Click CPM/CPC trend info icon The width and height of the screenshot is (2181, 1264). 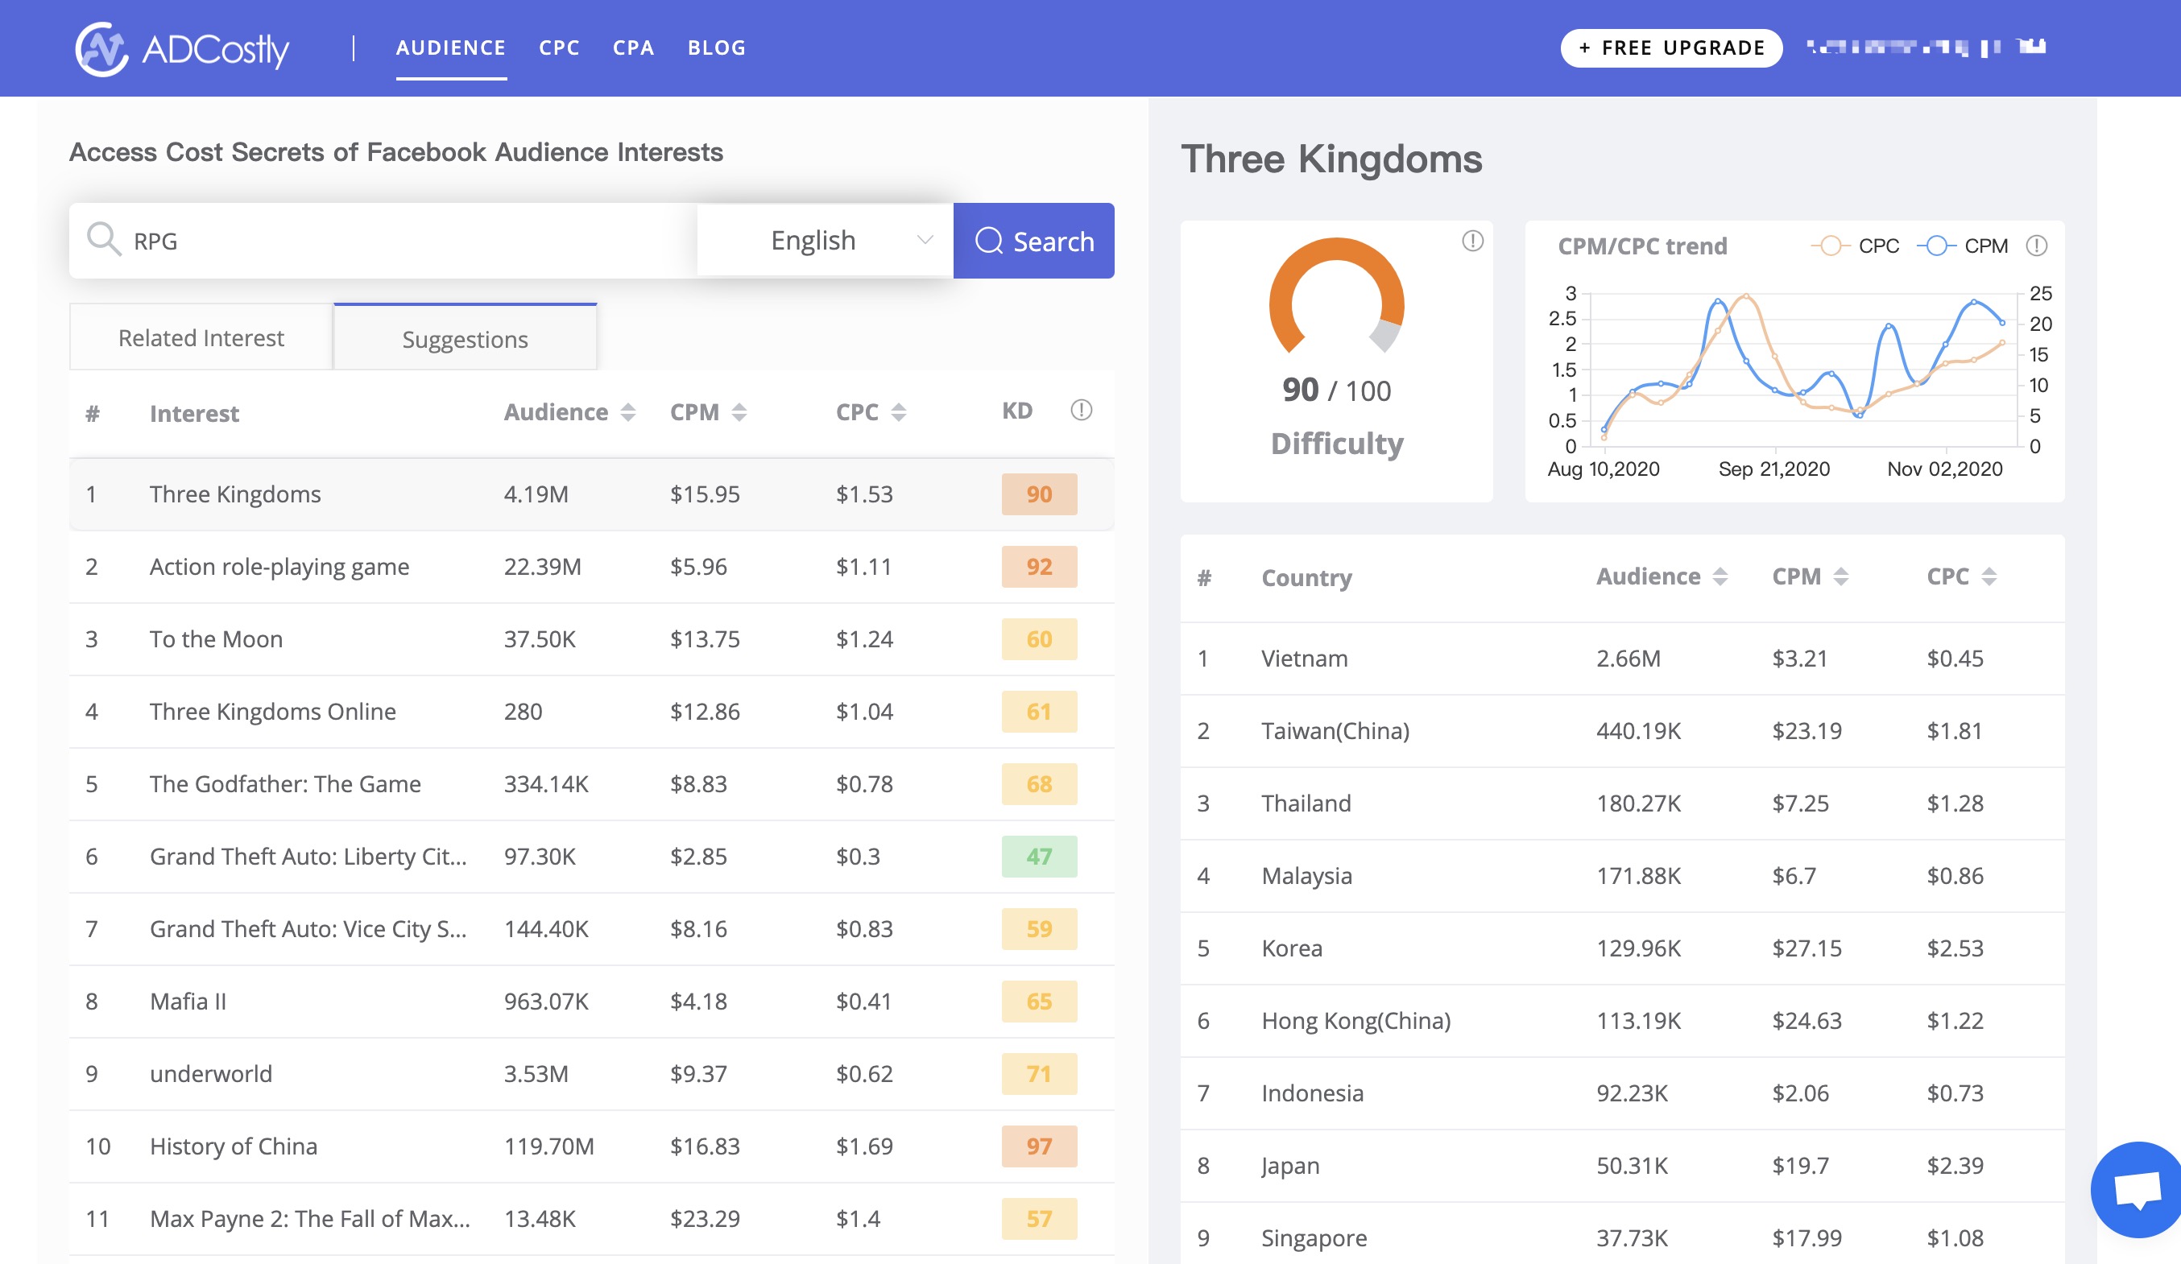[2037, 246]
